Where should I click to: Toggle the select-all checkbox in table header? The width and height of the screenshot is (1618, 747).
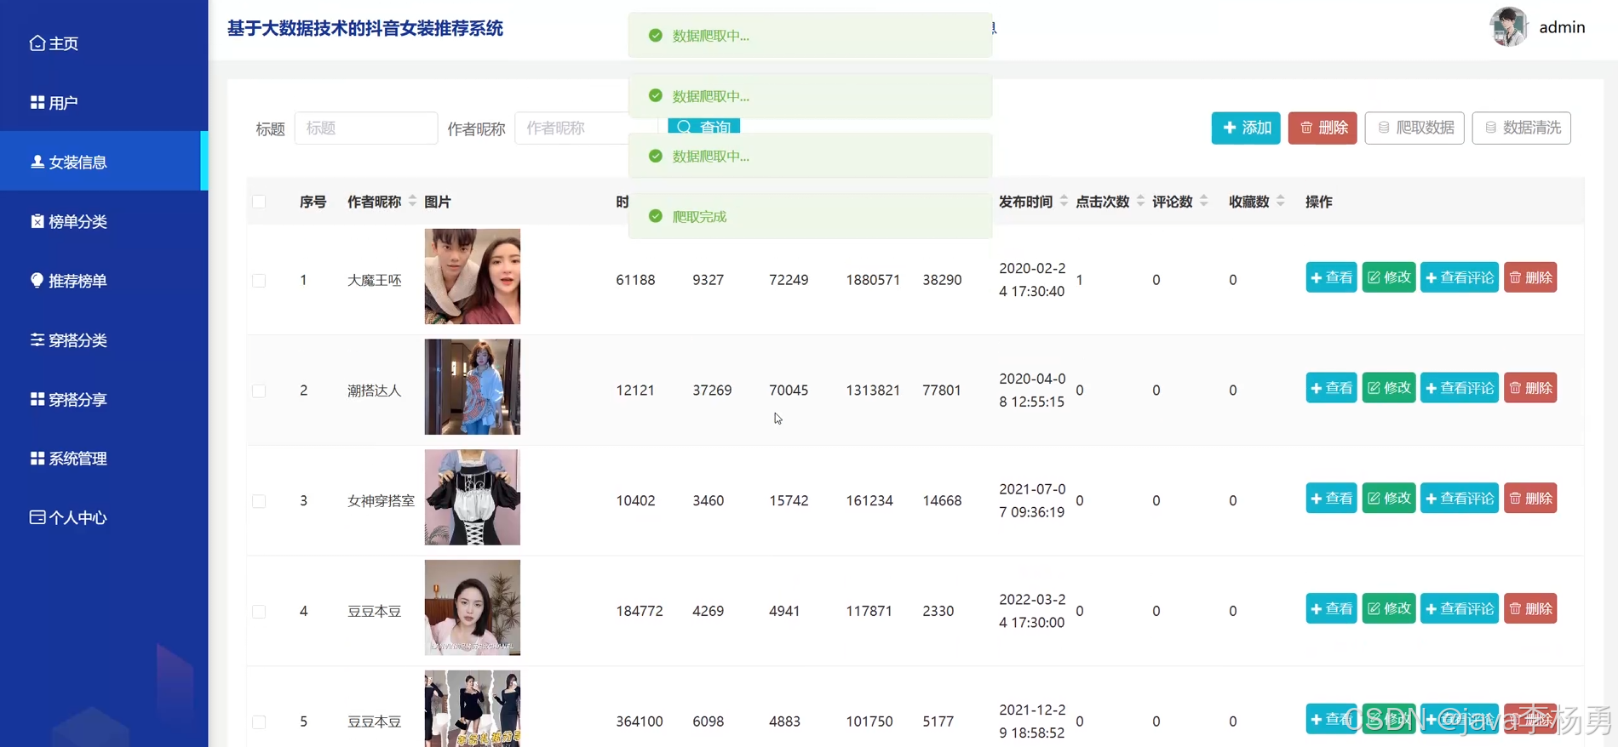click(x=259, y=202)
